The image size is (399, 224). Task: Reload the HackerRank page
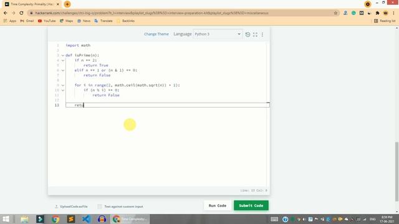(21, 13)
